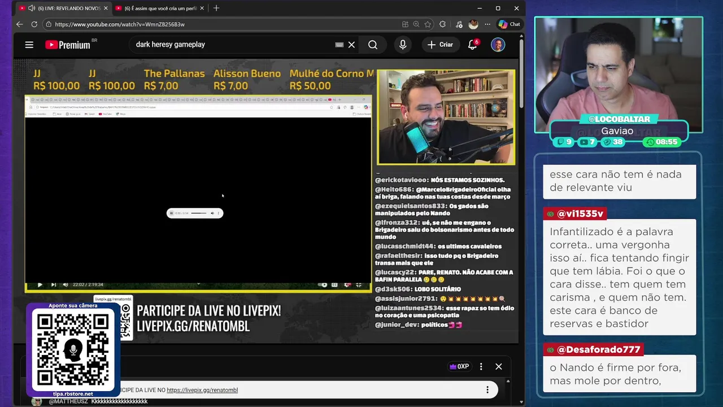Screen dimensions: 723x407
Task: Go back with the browser back arrow
Action: tap(19, 24)
